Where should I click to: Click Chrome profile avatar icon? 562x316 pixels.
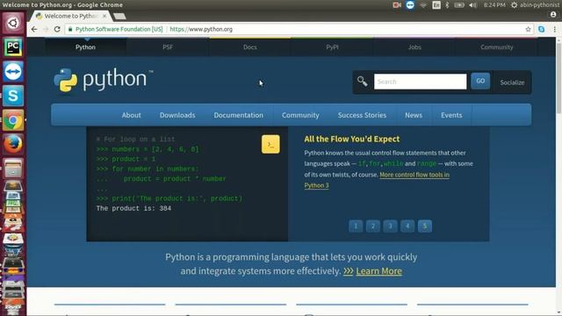click(553, 15)
